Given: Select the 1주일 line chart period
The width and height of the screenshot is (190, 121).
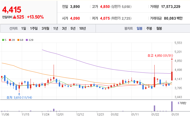Looking at the screenshot, I should (x=34, y=29).
